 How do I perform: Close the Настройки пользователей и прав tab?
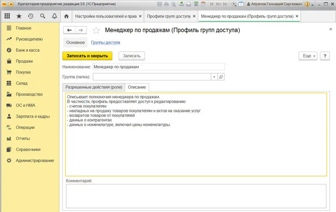click(x=140, y=16)
